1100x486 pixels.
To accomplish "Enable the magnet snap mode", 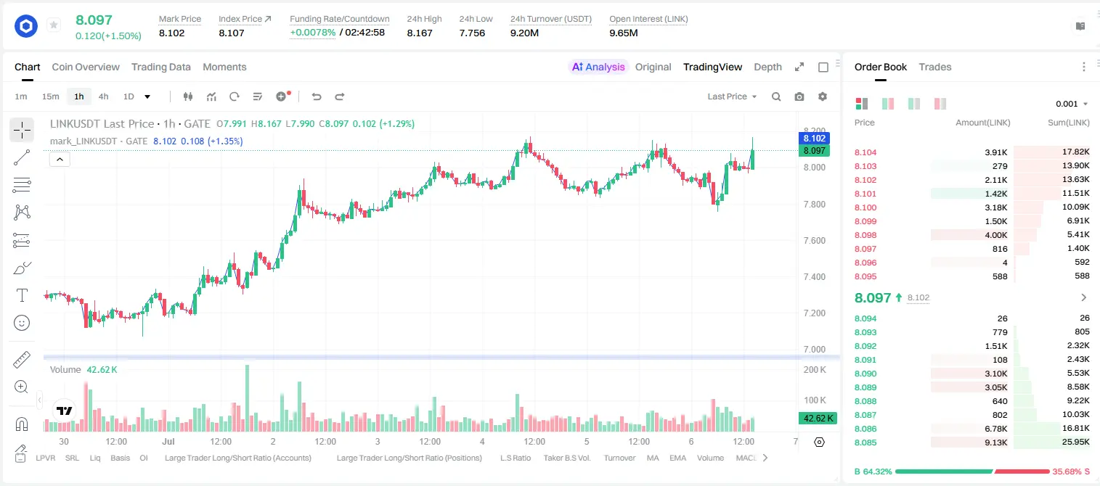I will point(22,424).
